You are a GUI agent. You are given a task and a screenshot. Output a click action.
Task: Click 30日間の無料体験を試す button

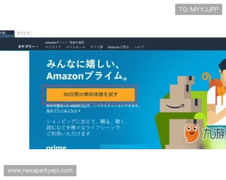pyautogui.click(x=90, y=94)
